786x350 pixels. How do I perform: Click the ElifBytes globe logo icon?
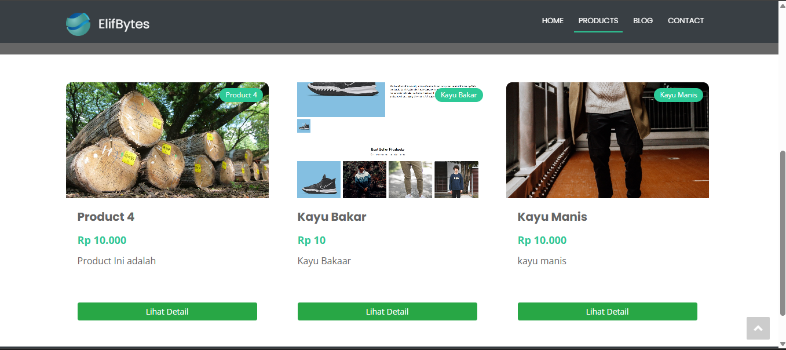78,24
